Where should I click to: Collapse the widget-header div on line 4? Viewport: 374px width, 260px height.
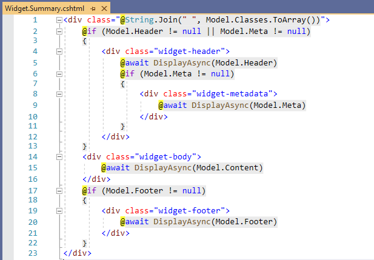59,52
